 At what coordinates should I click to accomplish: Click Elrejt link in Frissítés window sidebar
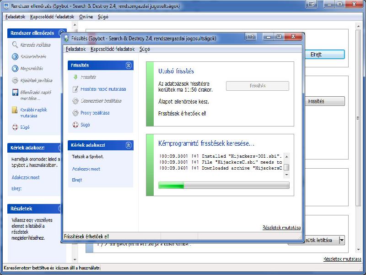pyautogui.click(x=77, y=180)
